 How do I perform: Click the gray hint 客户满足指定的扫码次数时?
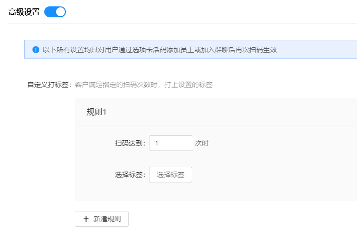(x=116, y=85)
